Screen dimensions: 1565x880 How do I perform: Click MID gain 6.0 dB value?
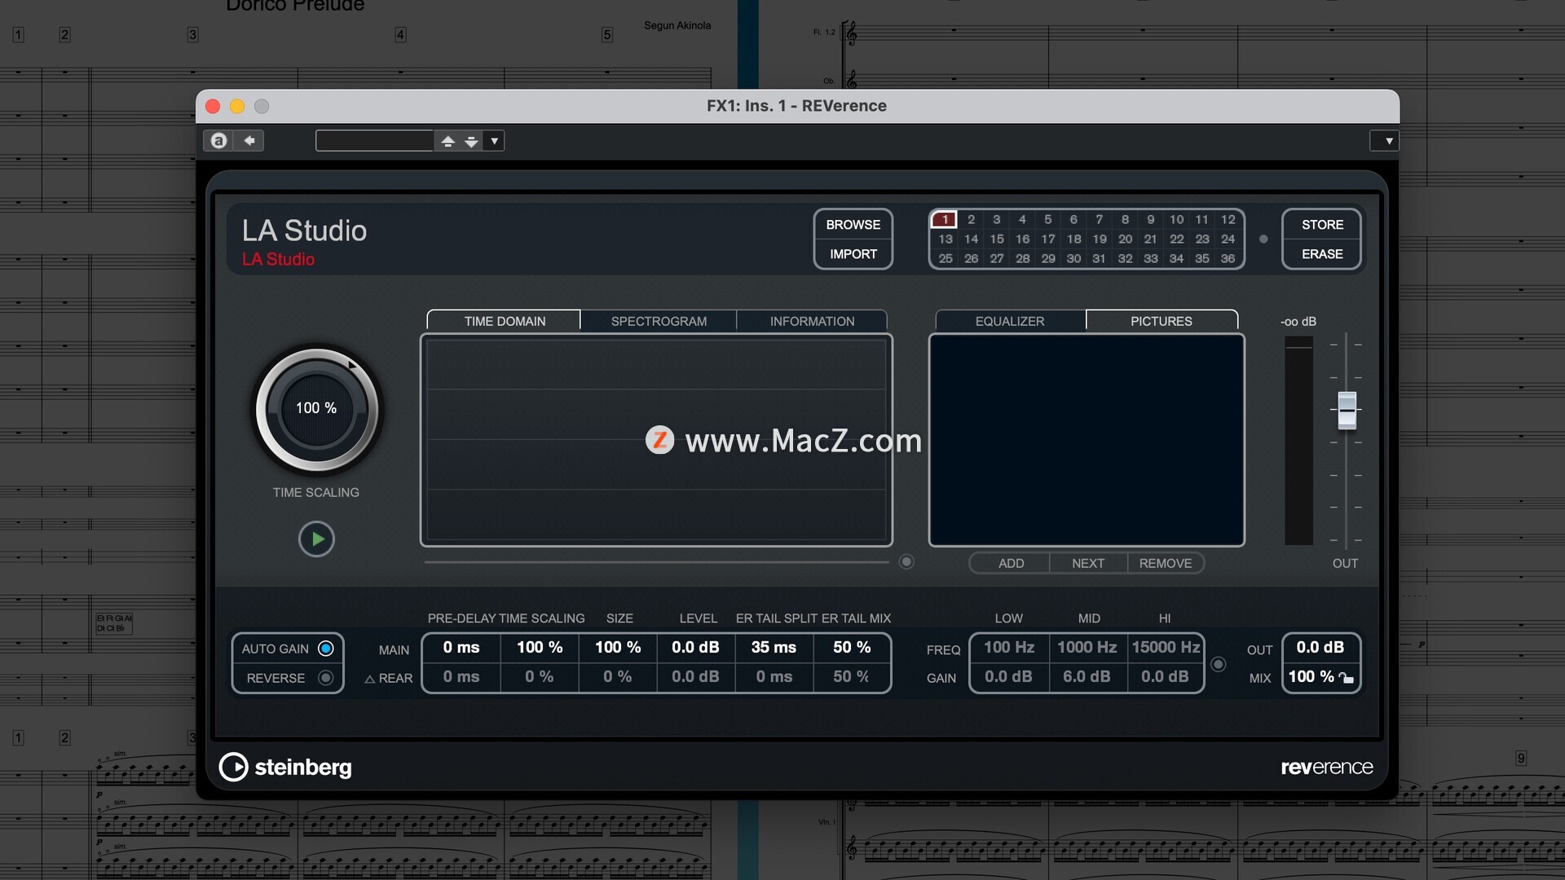click(x=1087, y=676)
